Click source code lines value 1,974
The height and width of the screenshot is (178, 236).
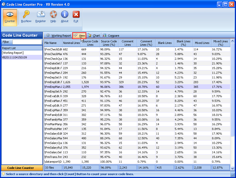[85, 87]
